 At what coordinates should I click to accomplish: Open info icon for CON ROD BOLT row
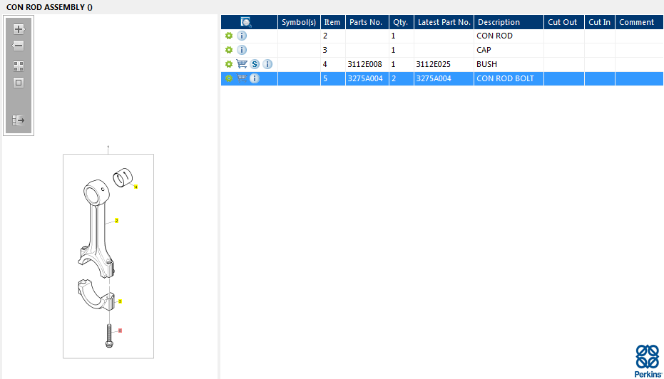click(255, 78)
